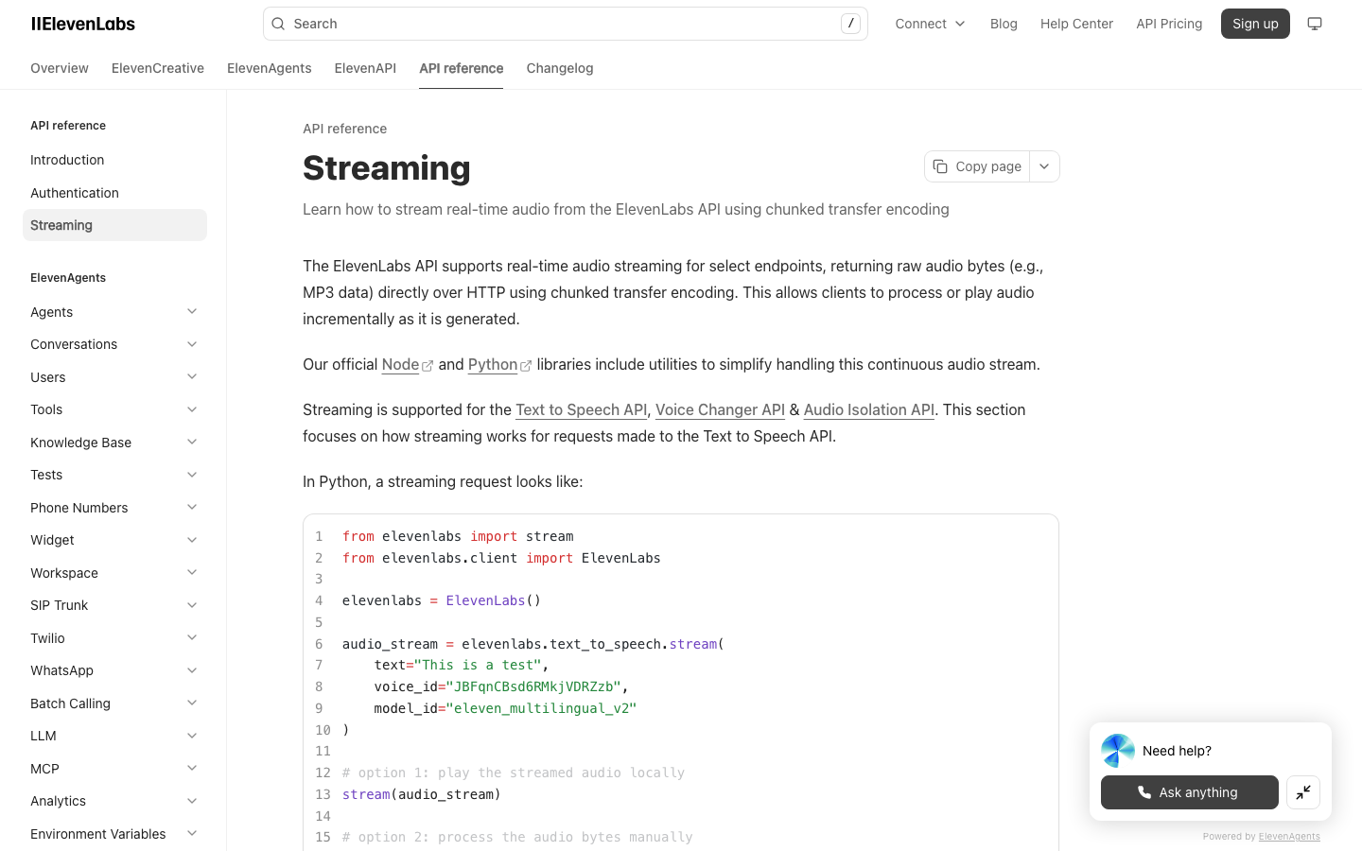Expand the Agents section chevron
This screenshot has height=851, width=1362.
point(192,312)
